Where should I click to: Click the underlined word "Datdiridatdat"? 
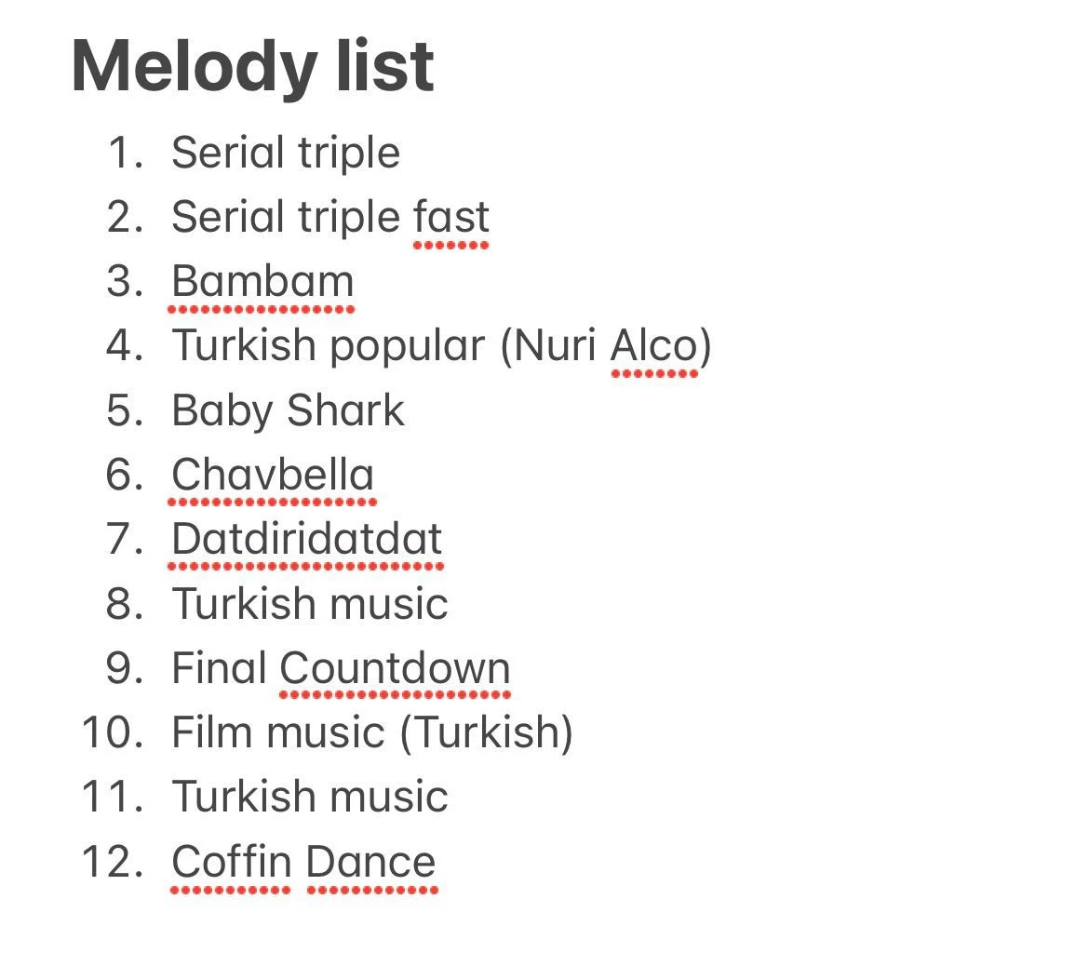[306, 539]
